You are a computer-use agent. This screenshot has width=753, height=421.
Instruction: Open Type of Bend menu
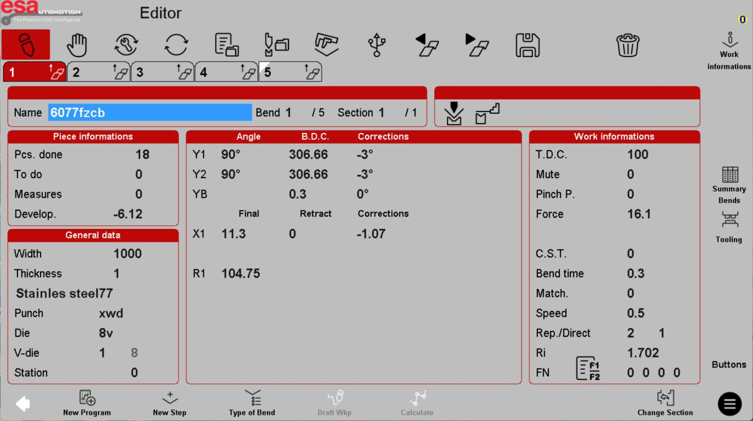coord(252,404)
